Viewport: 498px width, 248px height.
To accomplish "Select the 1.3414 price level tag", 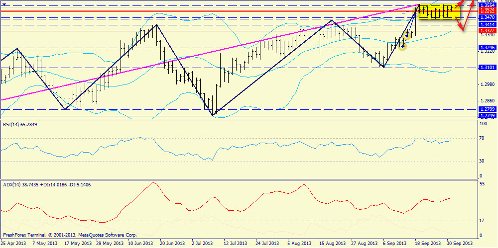I will point(487,24).
